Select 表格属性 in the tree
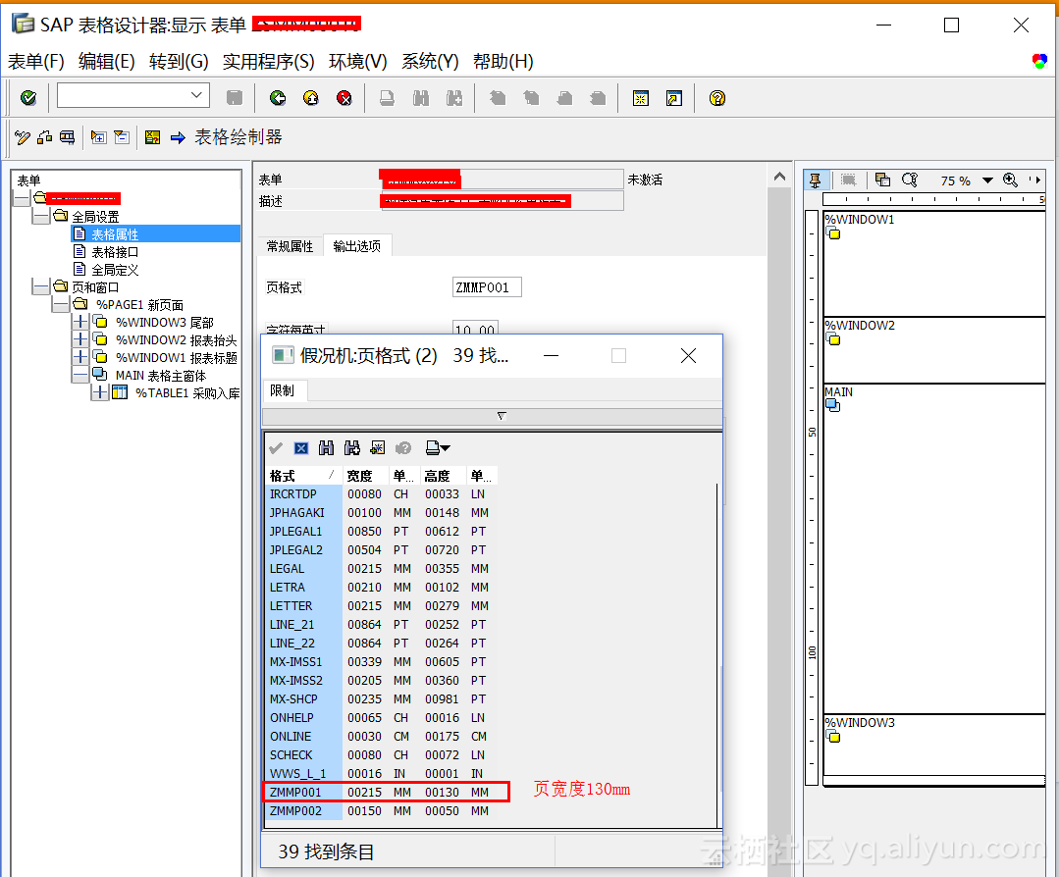The width and height of the screenshot is (1059, 877). 115,234
